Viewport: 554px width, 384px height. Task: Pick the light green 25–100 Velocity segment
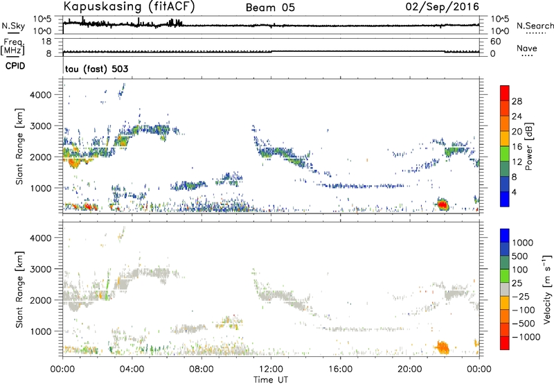pyautogui.click(x=505, y=276)
